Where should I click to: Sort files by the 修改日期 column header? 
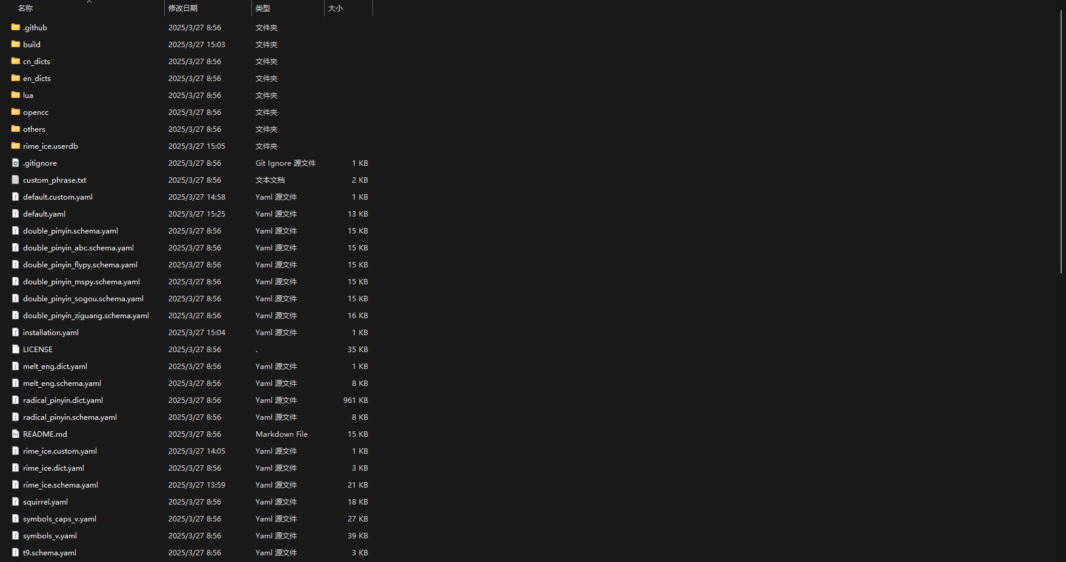click(183, 8)
